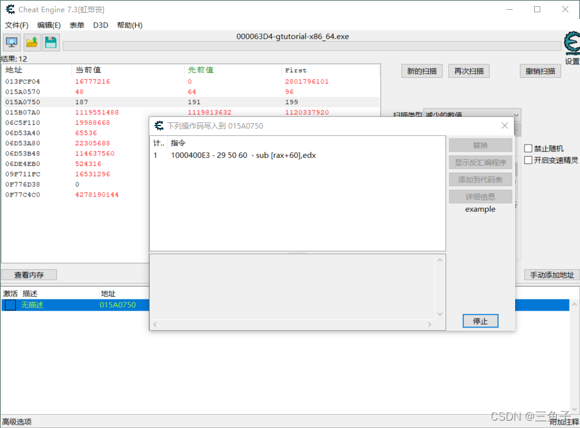
Task: Click the 指令 column header in dialog
Action: point(307,143)
